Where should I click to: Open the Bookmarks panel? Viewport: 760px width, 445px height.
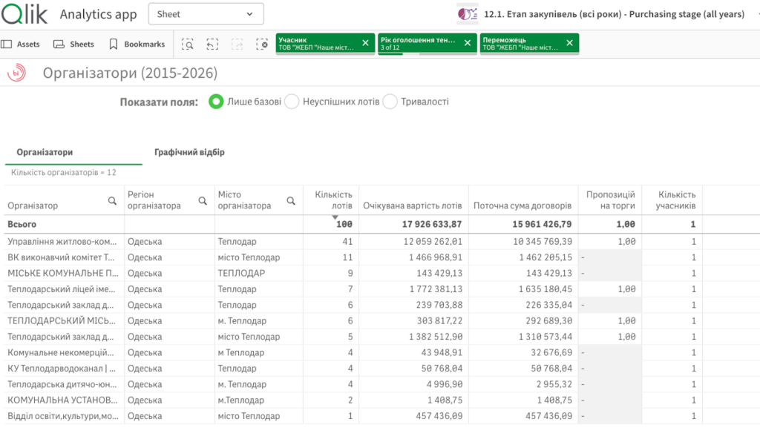(137, 44)
